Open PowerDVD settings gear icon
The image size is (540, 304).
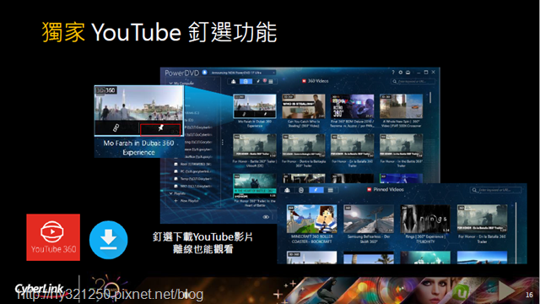pyautogui.click(x=401, y=73)
